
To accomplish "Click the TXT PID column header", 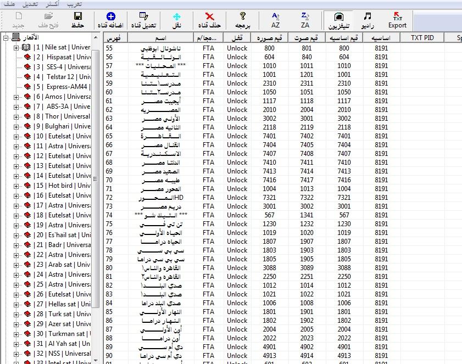I will pyautogui.click(x=422, y=38).
